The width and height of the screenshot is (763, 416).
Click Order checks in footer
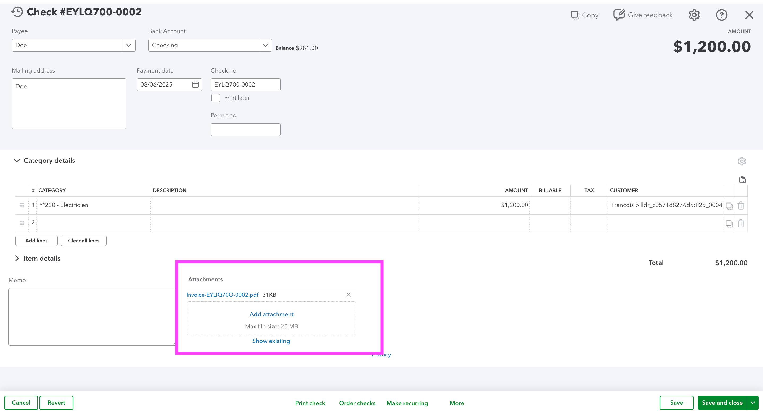click(357, 403)
